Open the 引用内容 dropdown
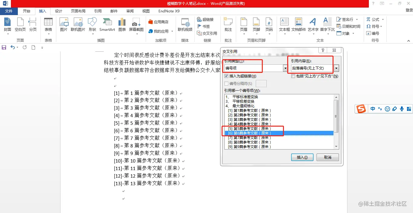413x213 pixels. click(336, 68)
